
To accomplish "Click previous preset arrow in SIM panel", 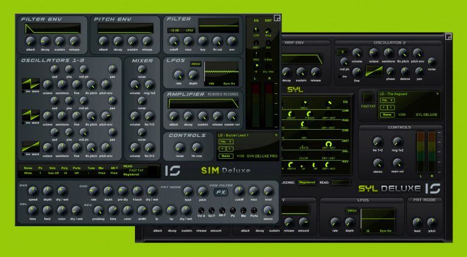I will pos(222,149).
